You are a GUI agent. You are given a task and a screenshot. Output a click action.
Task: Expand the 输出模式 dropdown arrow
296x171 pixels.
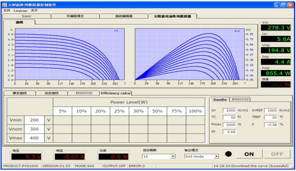(x=216, y=157)
